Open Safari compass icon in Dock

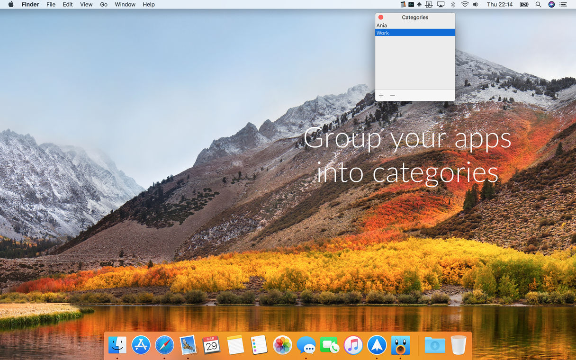tap(164, 345)
